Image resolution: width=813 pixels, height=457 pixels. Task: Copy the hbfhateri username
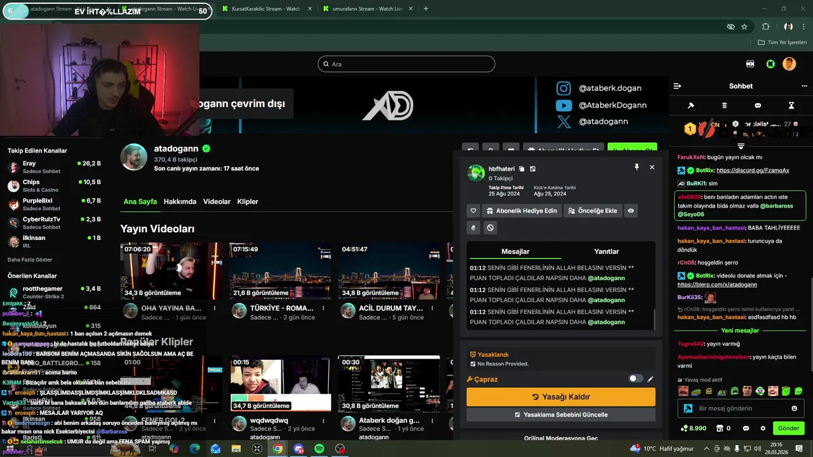click(x=521, y=169)
